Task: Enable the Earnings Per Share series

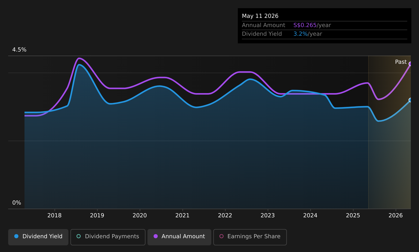Action: pos(250,237)
